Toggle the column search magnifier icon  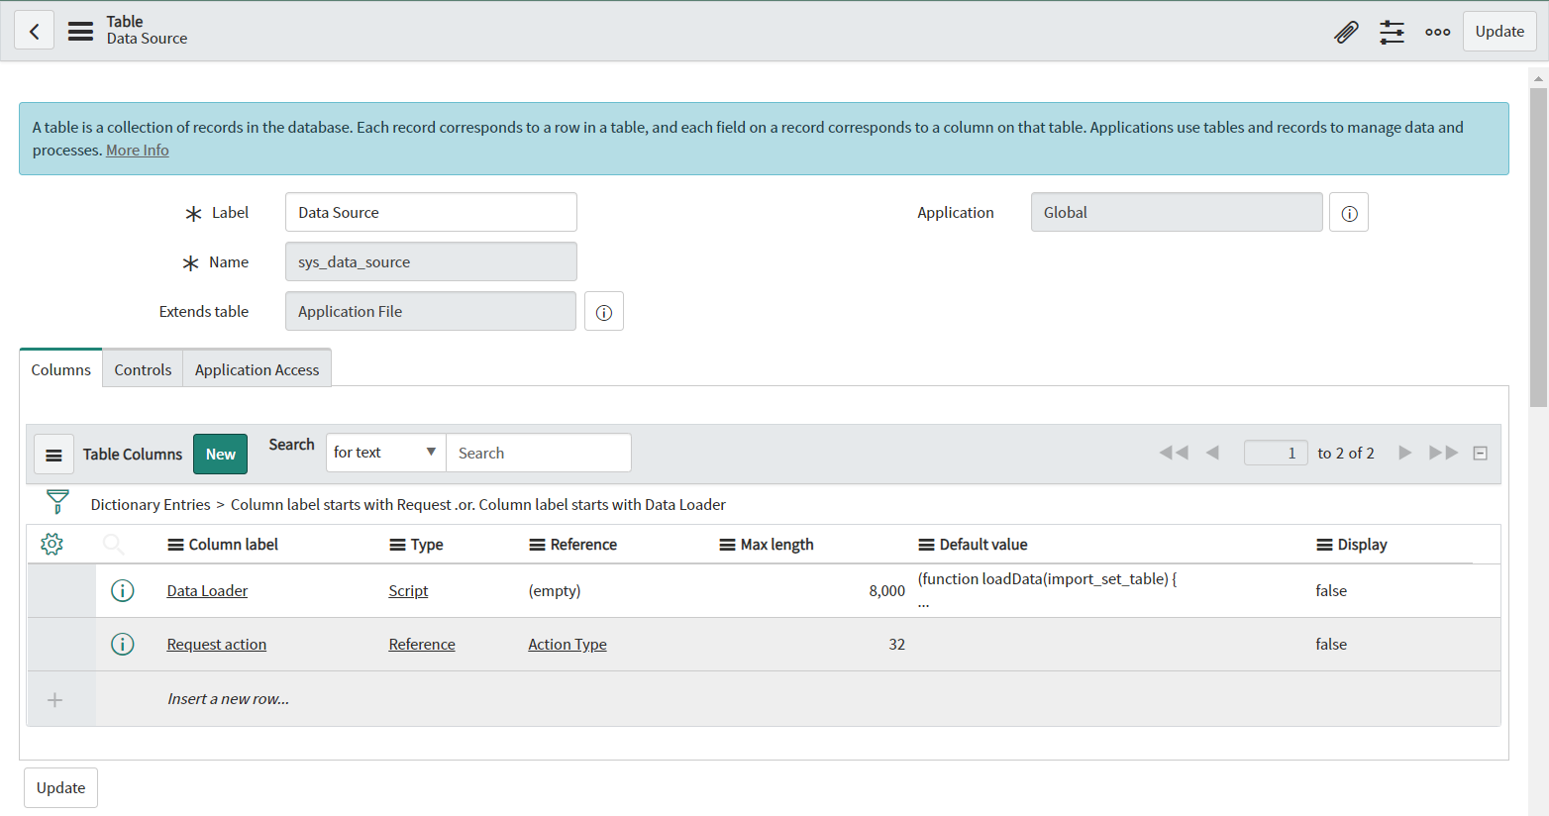click(x=114, y=544)
